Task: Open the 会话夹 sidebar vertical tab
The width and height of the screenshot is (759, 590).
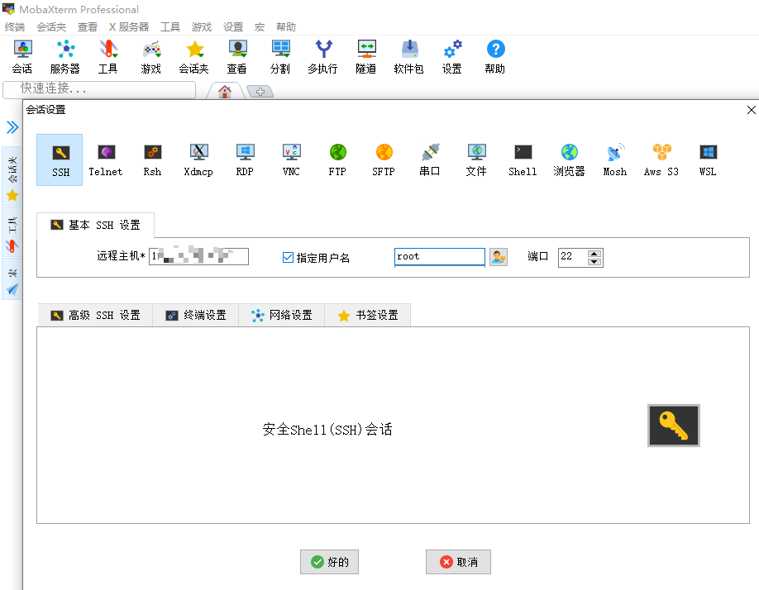Action: tap(12, 177)
